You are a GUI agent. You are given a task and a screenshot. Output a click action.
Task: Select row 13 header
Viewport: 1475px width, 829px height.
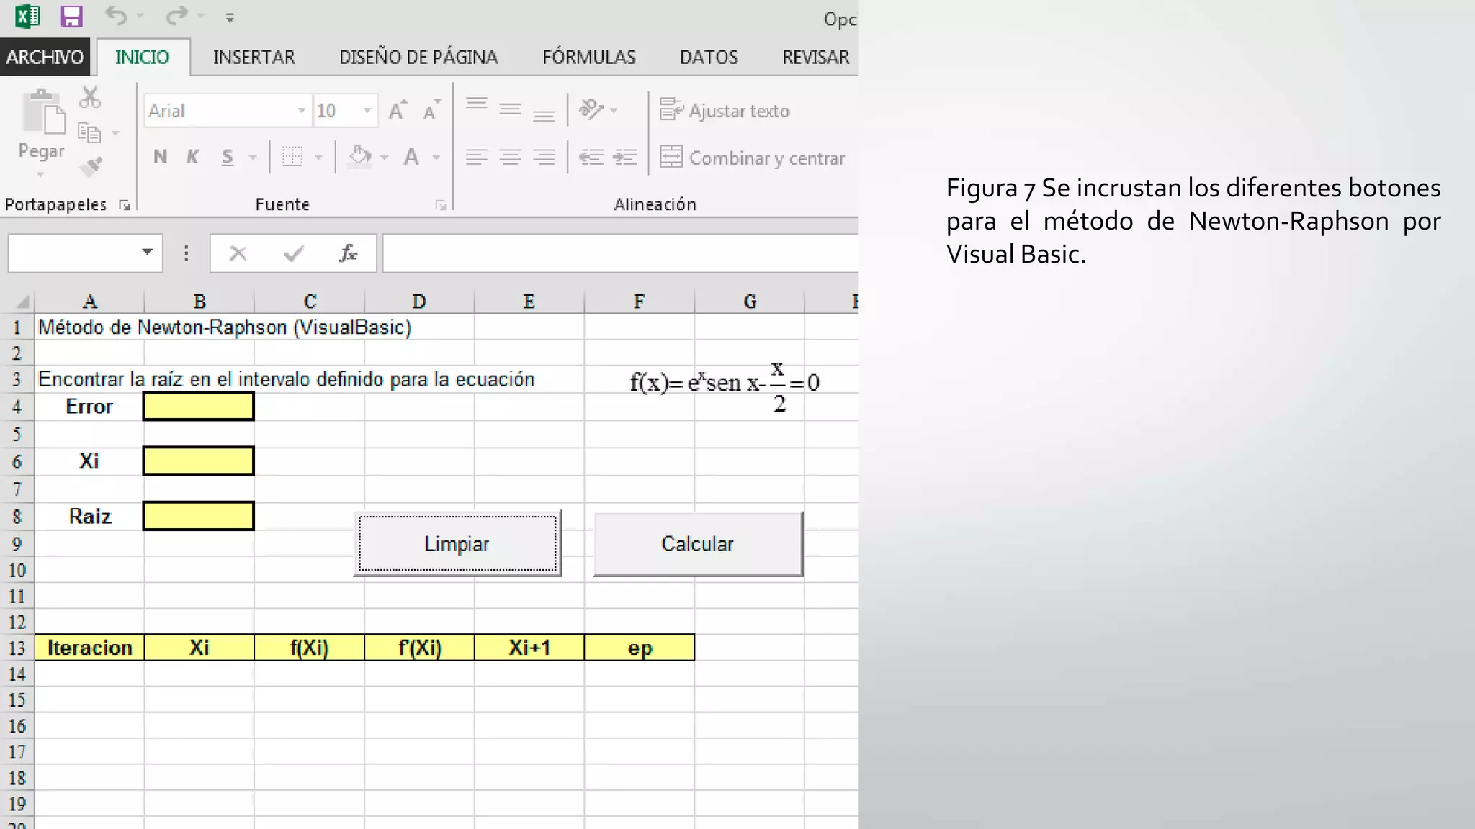17,648
